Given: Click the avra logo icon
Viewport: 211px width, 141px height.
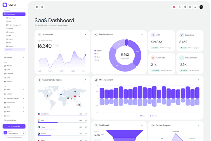Looking at the screenshot, I should 5,5.
